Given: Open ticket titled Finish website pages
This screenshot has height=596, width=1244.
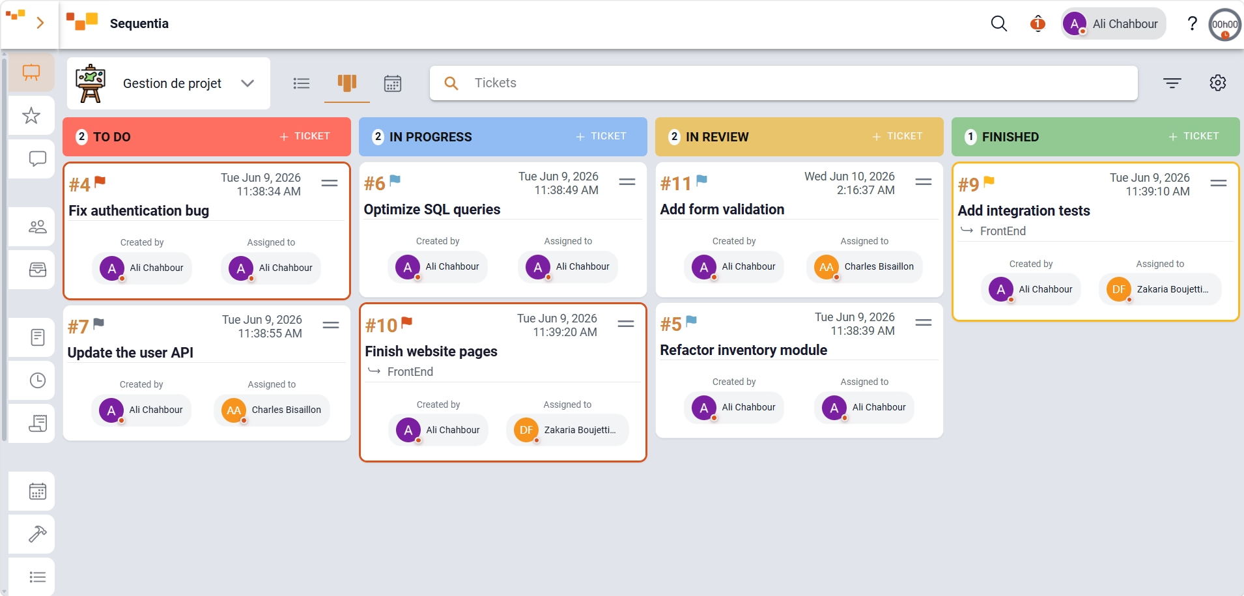Looking at the screenshot, I should click(x=431, y=351).
